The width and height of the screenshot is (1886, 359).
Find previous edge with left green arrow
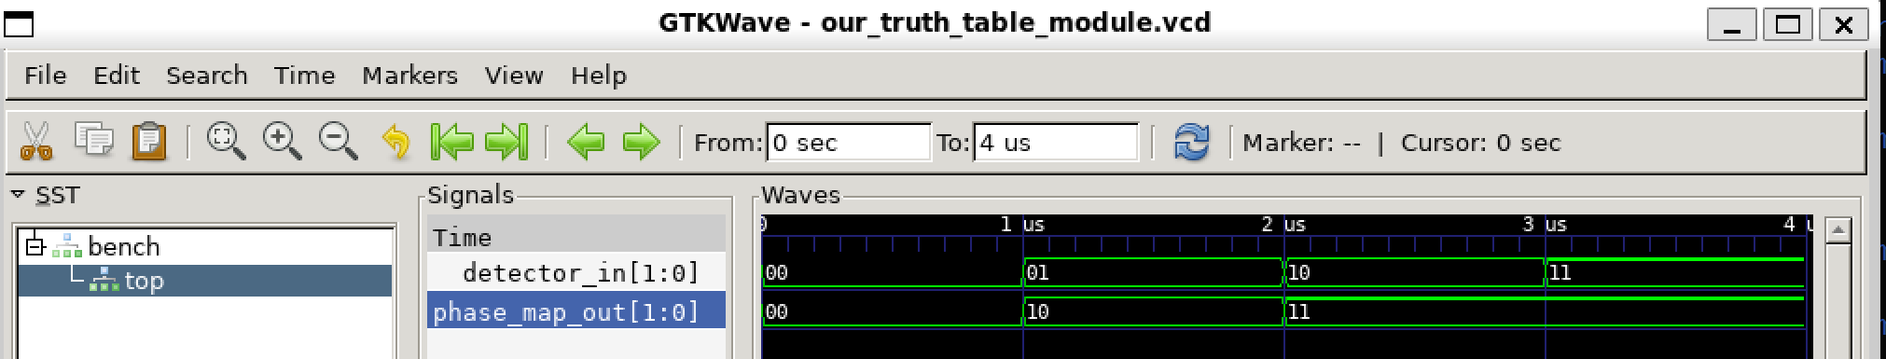click(586, 143)
